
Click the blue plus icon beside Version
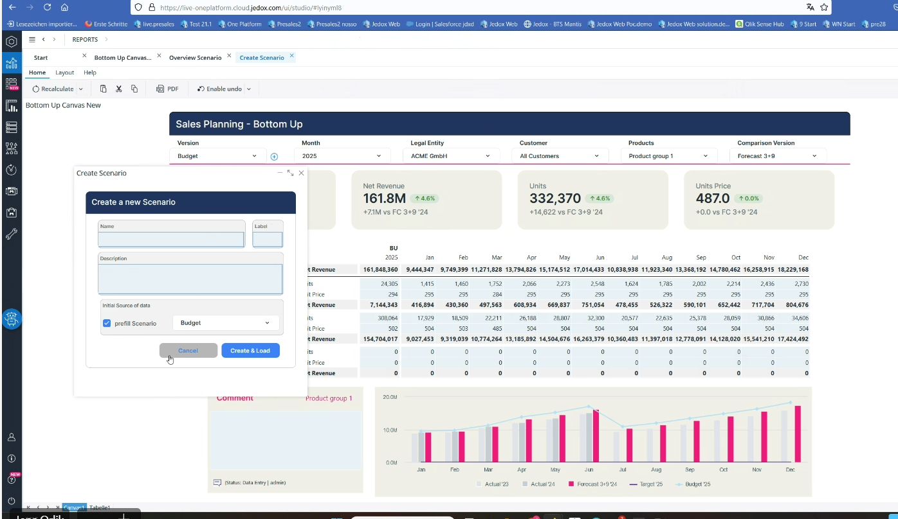(x=274, y=157)
